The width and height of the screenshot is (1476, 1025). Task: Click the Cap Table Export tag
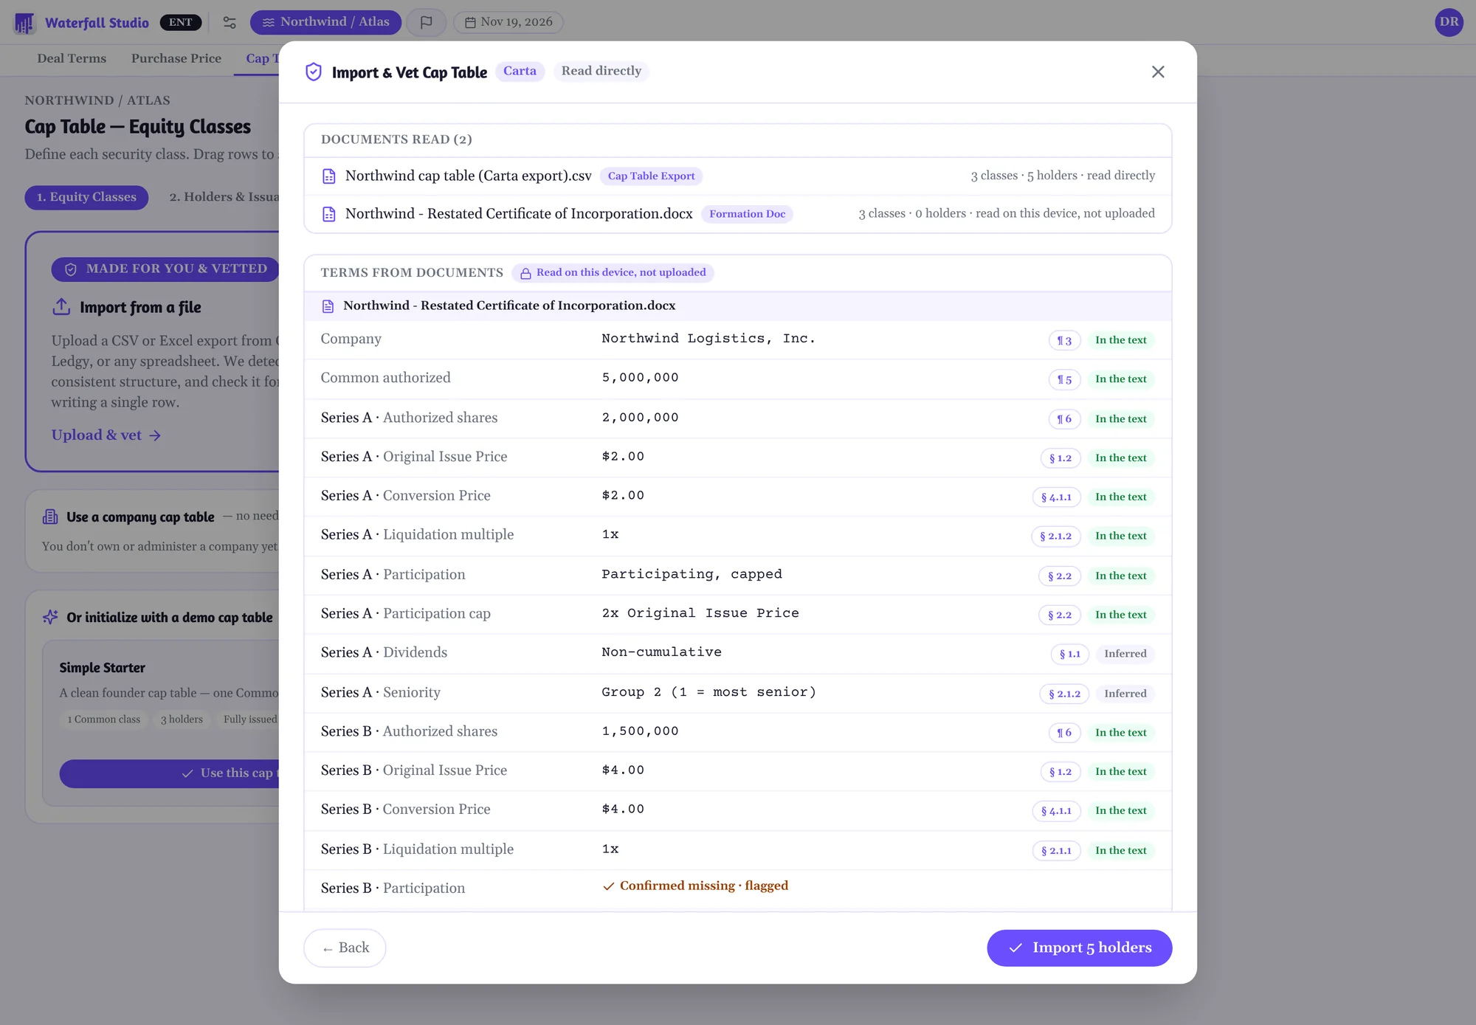(x=651, y=176)
